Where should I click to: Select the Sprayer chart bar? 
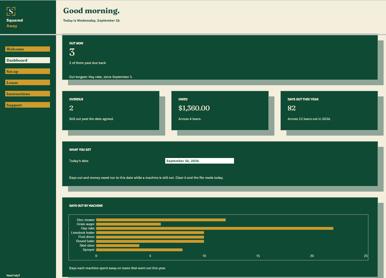tap(139, 250)
